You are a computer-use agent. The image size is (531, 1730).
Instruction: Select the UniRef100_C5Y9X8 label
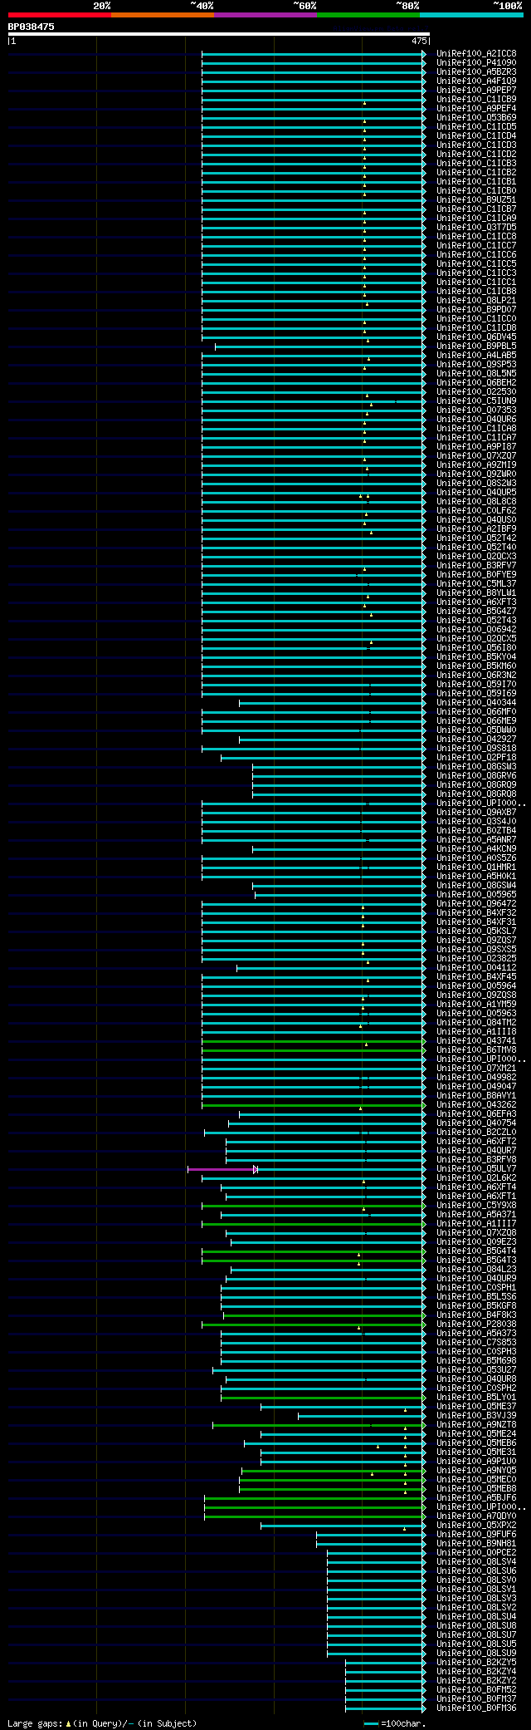point(476,1206)
